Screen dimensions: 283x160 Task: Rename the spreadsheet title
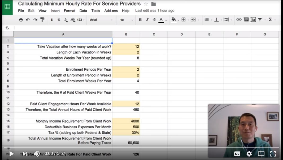pos(80,4)
